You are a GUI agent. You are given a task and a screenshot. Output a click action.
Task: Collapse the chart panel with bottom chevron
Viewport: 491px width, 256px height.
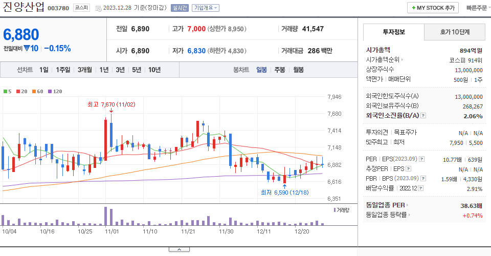point(179,249)
